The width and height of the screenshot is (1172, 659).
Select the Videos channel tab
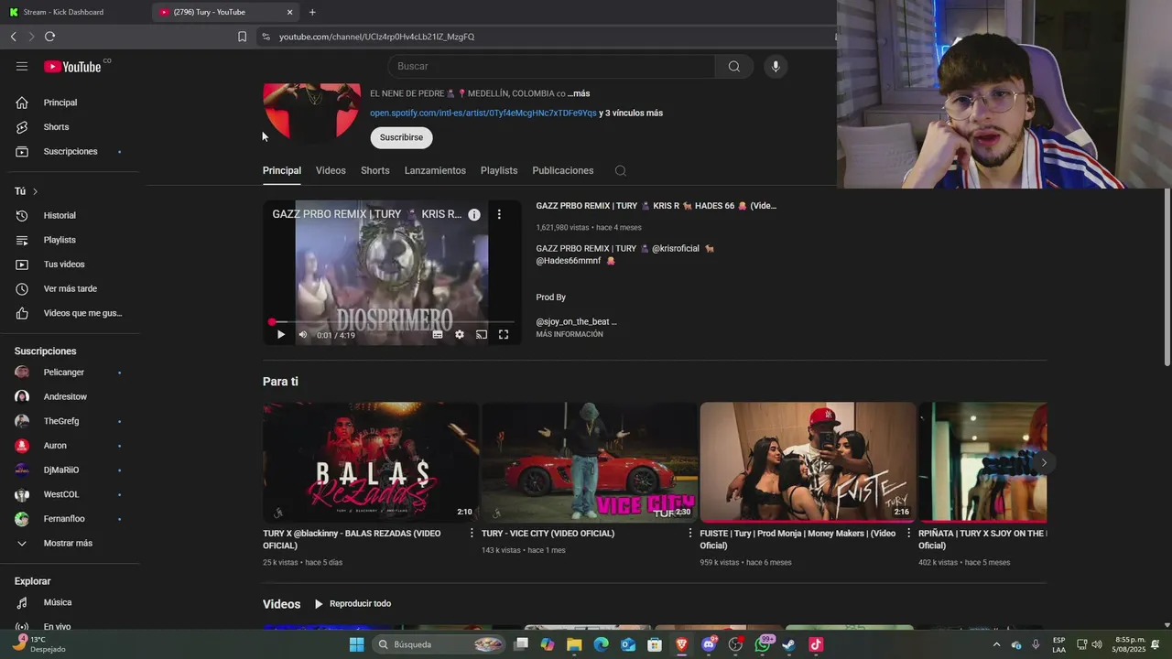point(331,170)
